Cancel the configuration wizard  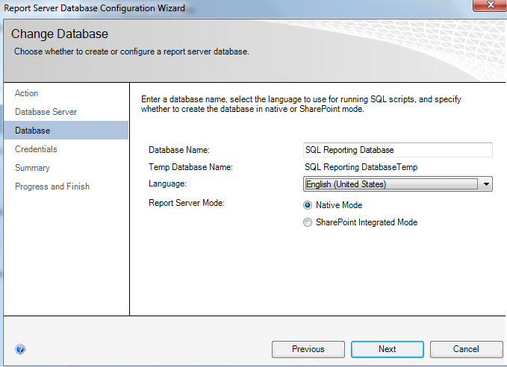(x=466, y=349)
